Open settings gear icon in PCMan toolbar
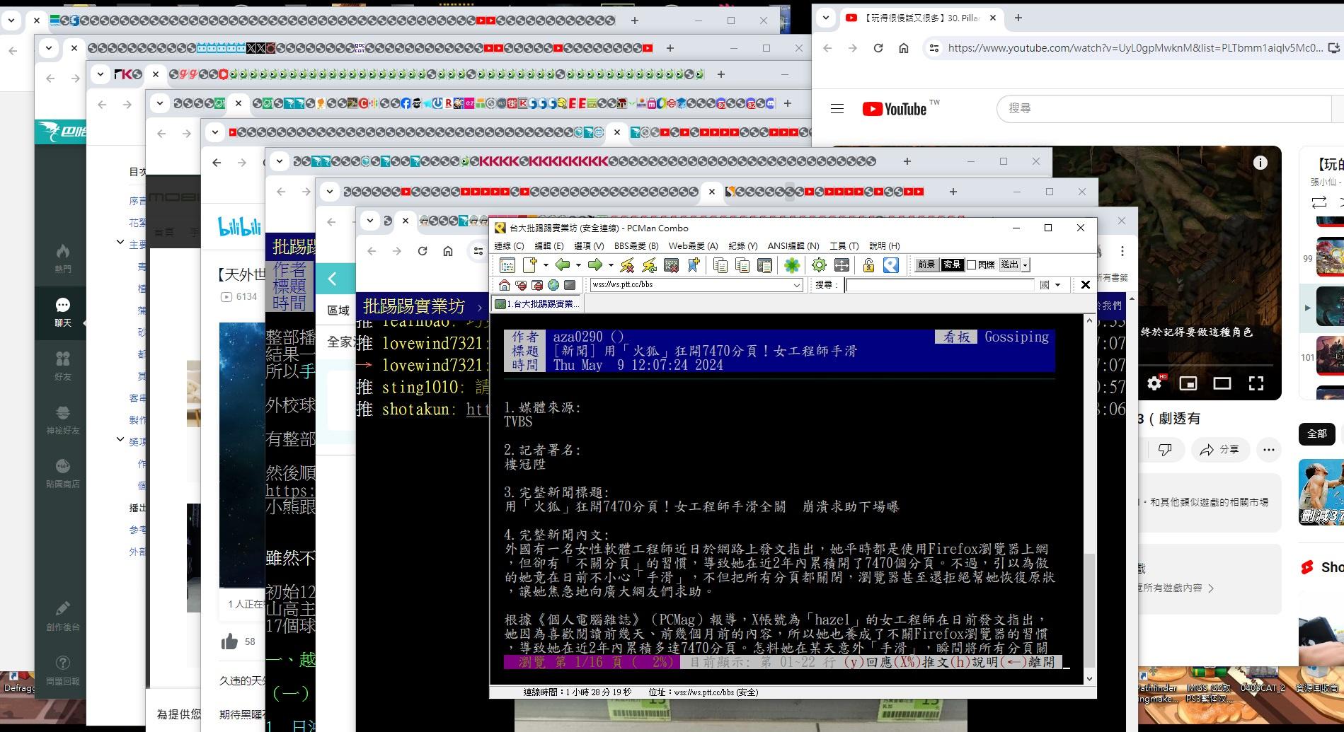 pyautogui.click(x=819, y=265)
